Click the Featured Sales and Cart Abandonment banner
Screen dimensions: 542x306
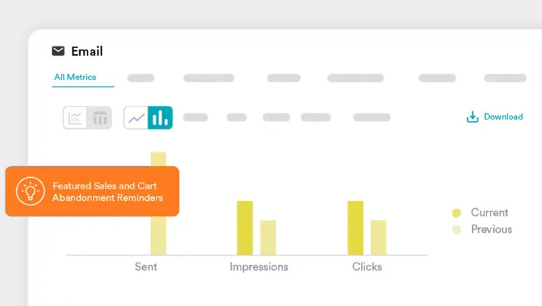coord(92,191)
